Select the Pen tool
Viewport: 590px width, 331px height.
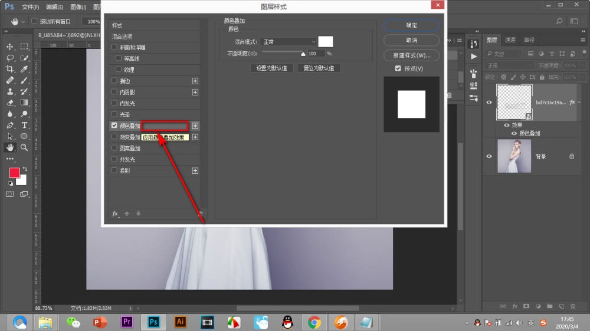point(10,125)
